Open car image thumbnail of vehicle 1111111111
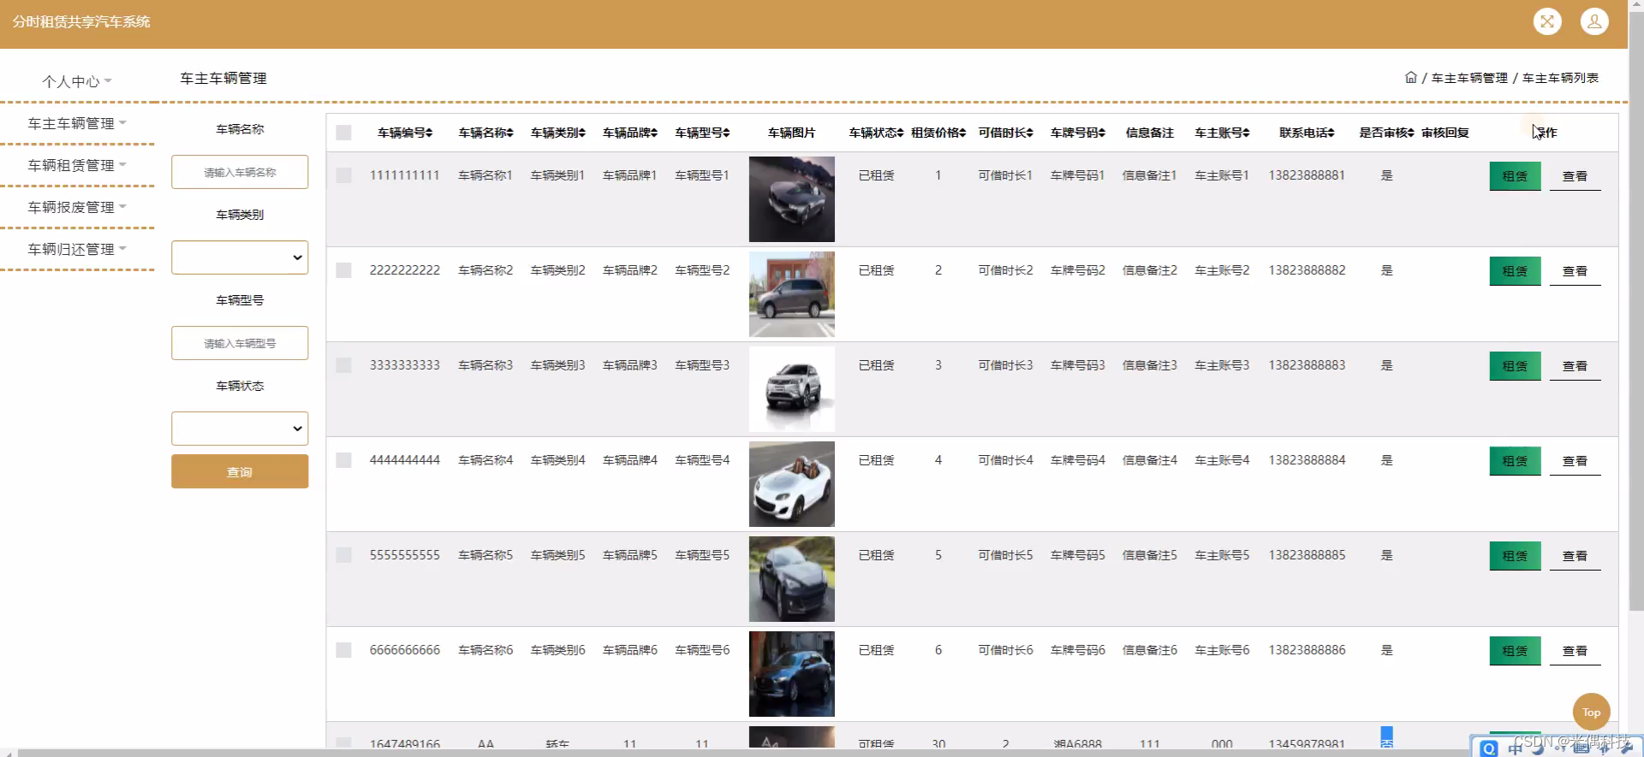1644x757 pixels. pos(791,199)
